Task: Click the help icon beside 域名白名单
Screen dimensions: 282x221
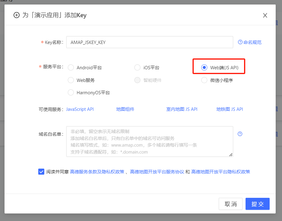Action: pos(240,134)
